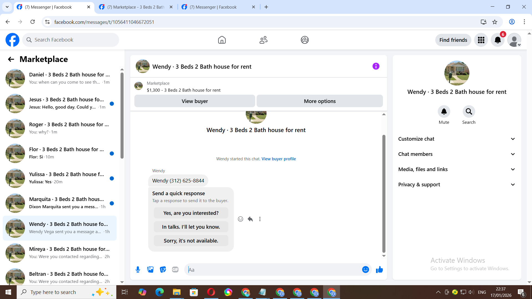This screenshot has height=299, width=532.
Task: Click the conversation list scrollbar
Action: pyautogui.click(x=122, y=116)
